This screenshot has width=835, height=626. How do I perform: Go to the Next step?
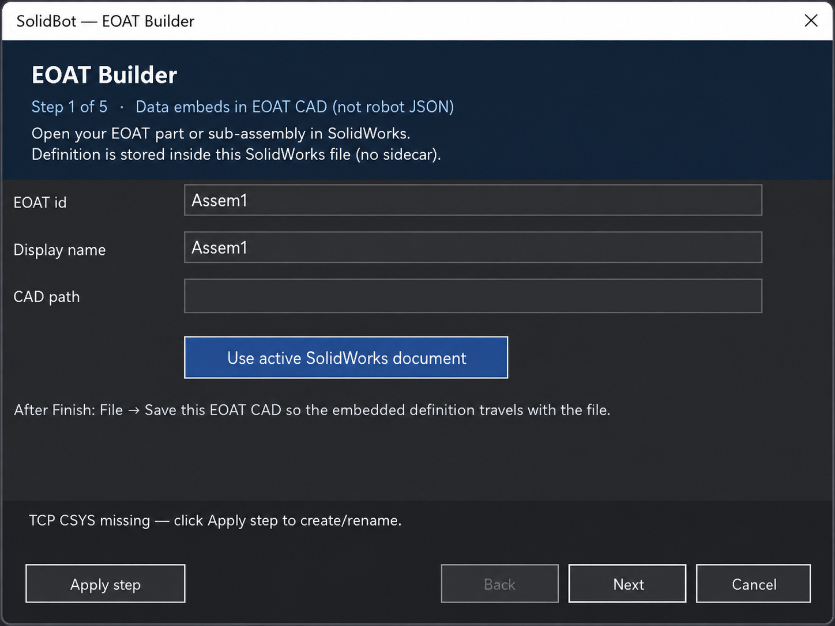[x=627, y=583]
